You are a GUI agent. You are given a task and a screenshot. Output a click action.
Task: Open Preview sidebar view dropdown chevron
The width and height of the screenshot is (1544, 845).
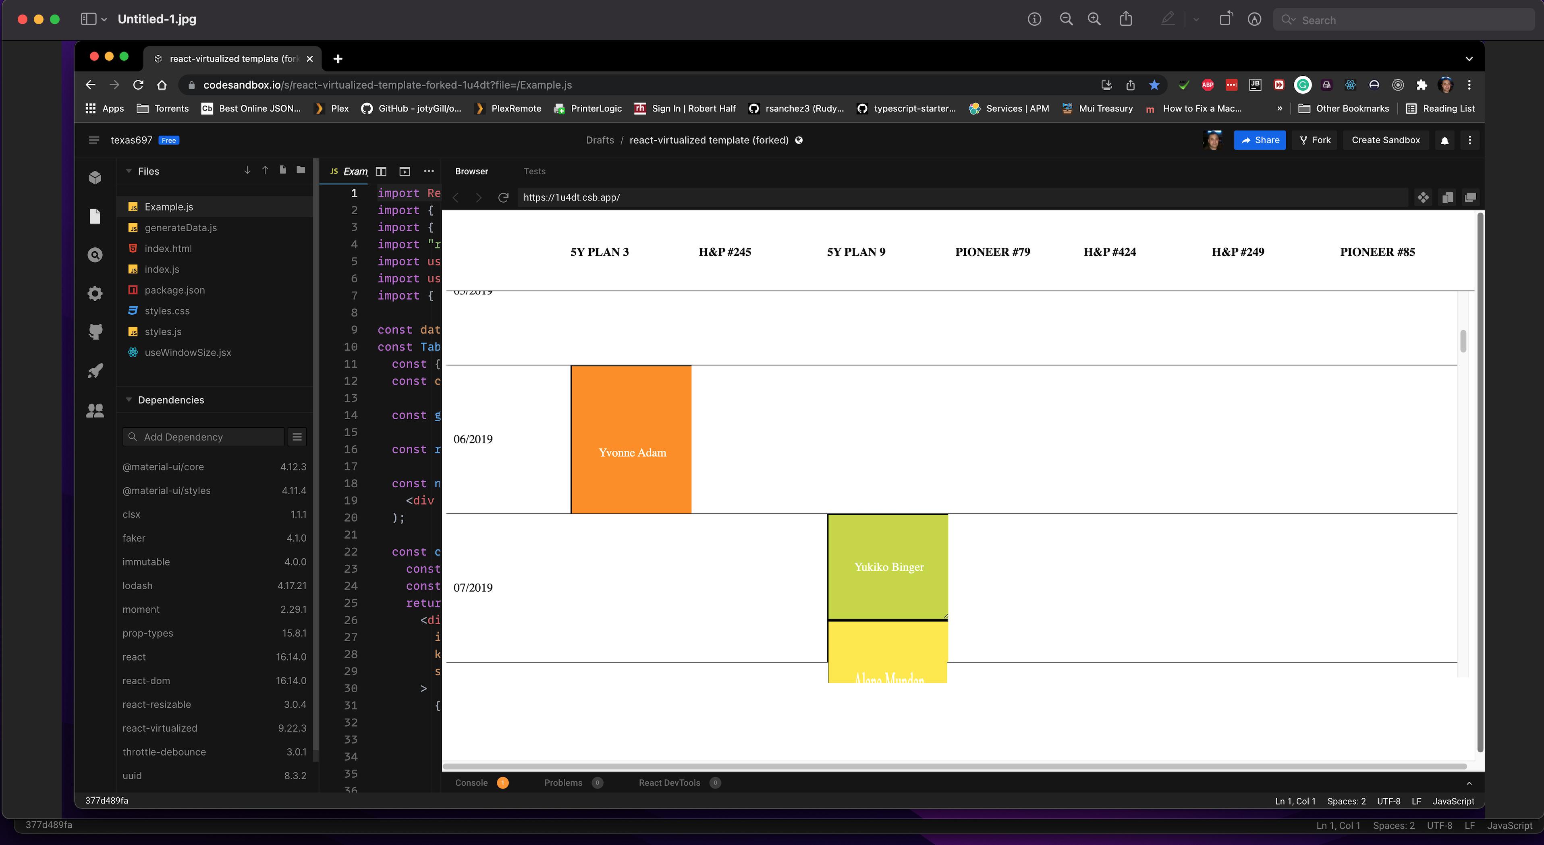(x=104, y=19)
